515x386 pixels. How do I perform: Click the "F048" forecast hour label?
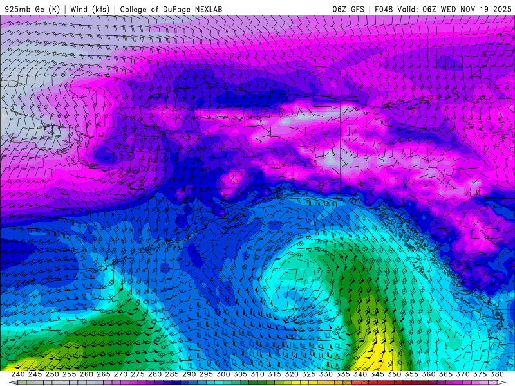click(x=384, y=9)
